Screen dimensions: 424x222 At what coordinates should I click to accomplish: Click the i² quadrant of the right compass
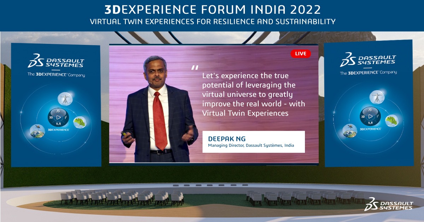click(377, 116)
